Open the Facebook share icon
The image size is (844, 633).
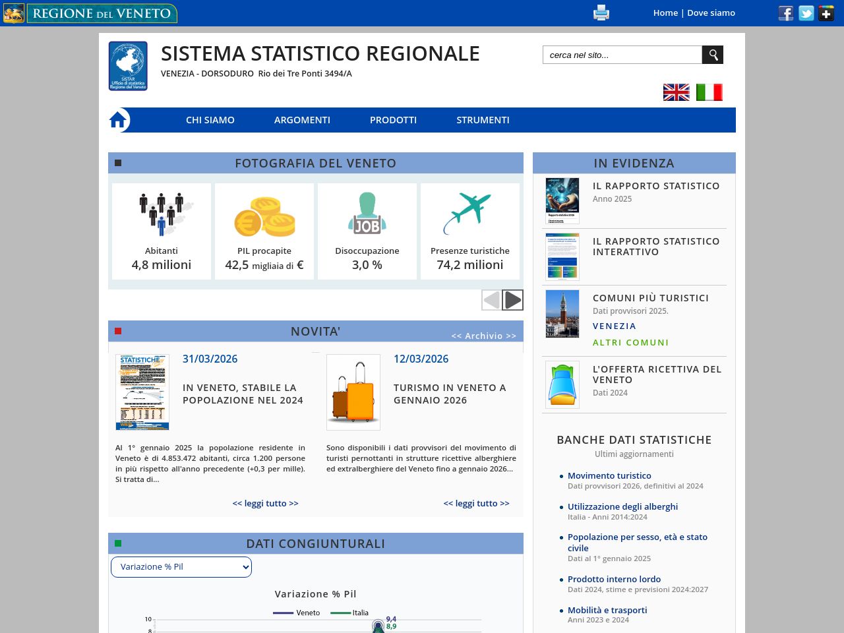point(785,13)
